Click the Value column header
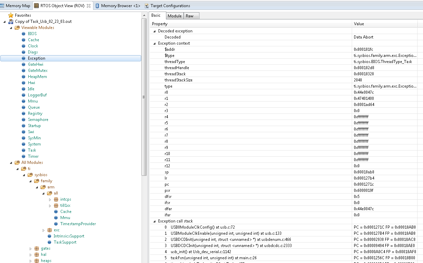The height and width of the screenshot is (263, 423). pos(385,24)
